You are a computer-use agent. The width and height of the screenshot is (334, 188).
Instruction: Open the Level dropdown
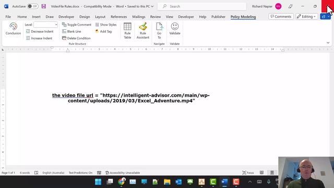(x=56, y=25)
